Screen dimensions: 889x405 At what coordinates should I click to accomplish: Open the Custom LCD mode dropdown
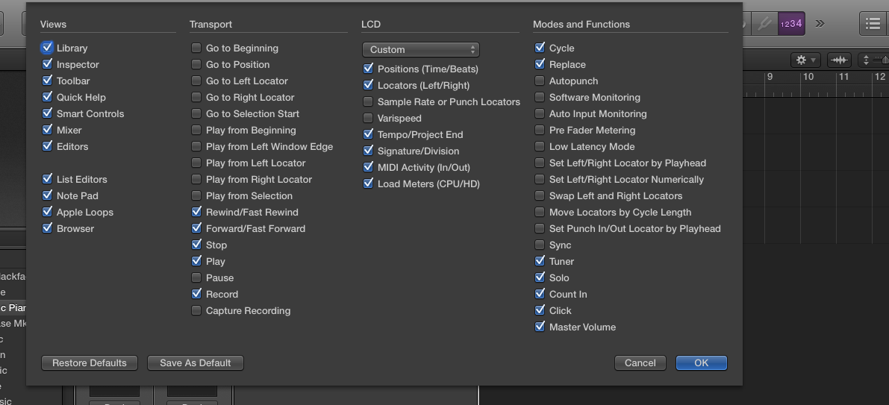click(420, 49)
